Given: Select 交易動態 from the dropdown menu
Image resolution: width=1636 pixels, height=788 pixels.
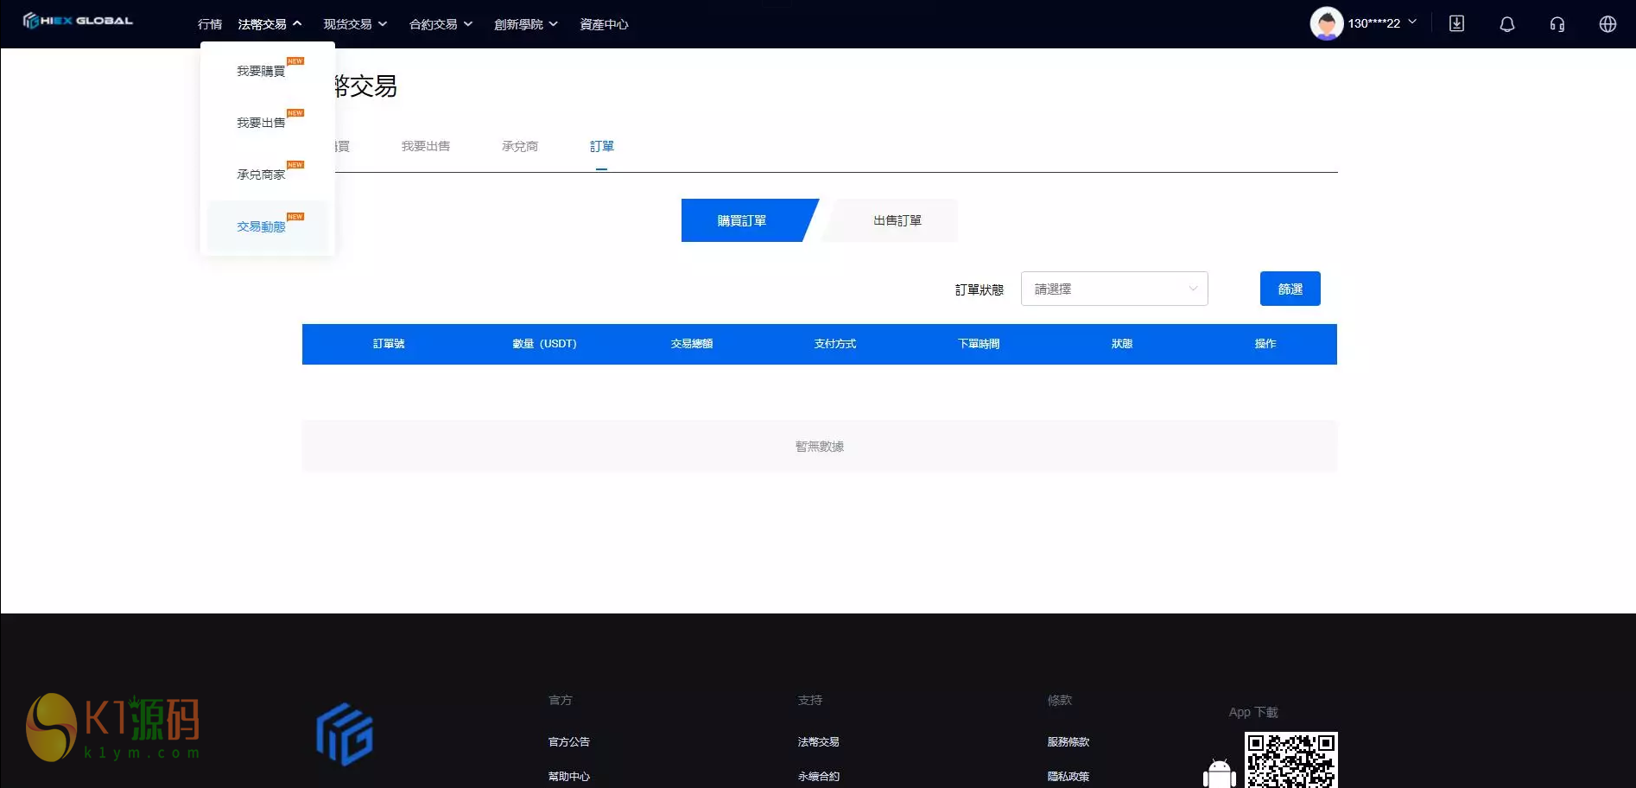Looking at the screenshot, I should [x=263, y=226].
